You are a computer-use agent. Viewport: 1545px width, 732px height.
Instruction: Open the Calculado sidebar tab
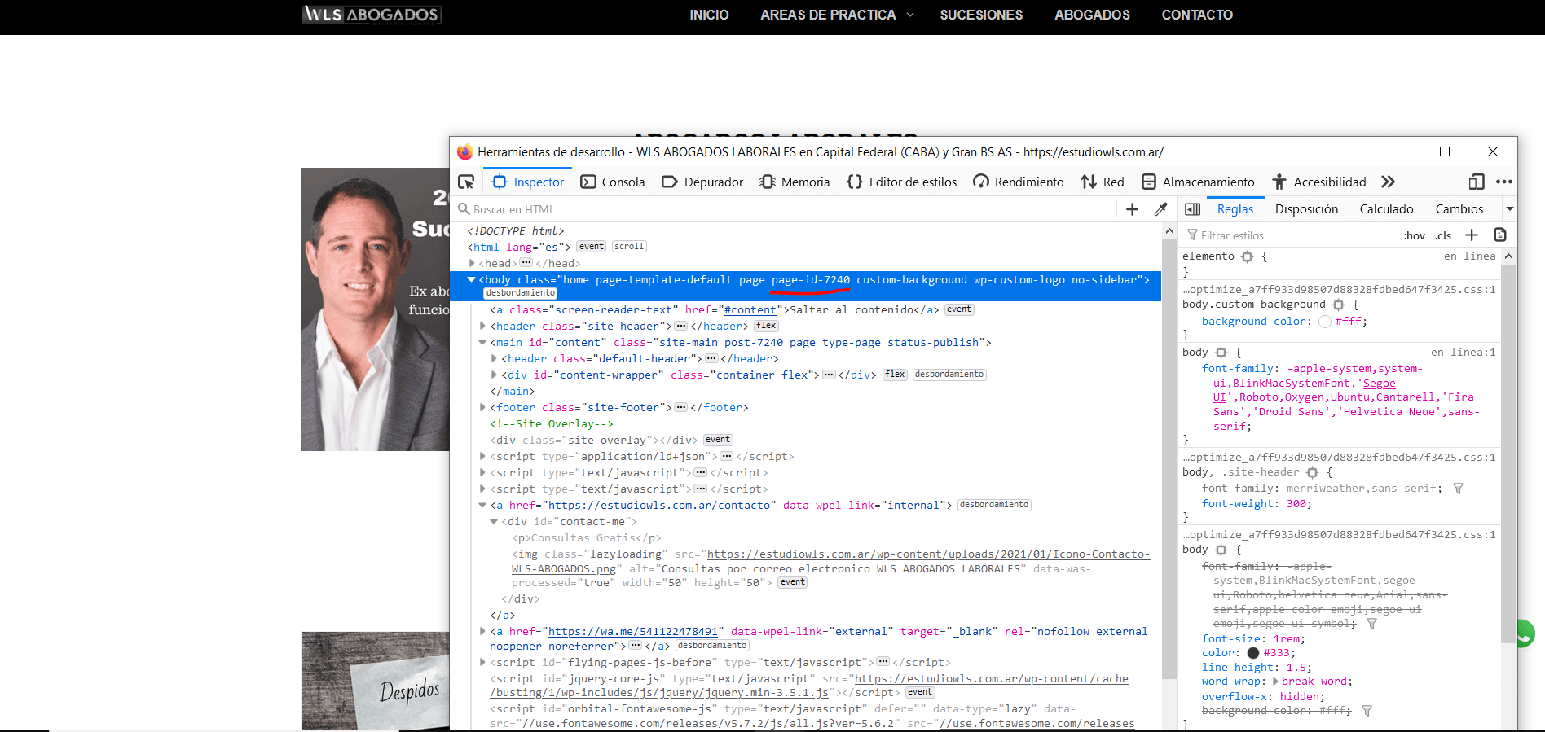(x=1386, y=209)
